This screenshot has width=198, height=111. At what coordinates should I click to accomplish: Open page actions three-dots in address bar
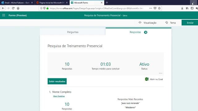pyautogui.click(x=151, y=8)
